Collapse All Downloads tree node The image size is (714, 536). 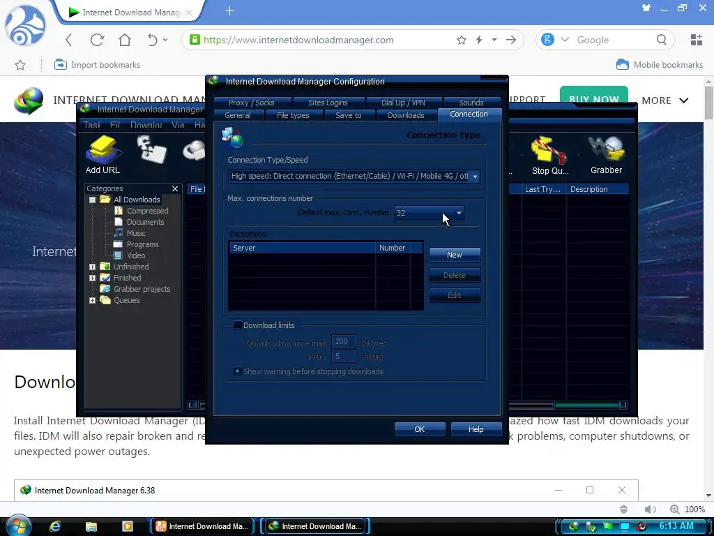(x=93, y=200)
